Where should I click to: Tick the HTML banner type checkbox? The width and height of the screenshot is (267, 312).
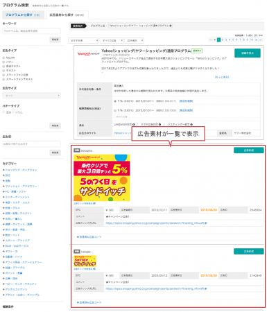pos(13,112)
